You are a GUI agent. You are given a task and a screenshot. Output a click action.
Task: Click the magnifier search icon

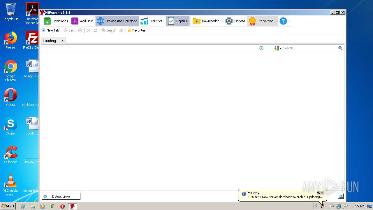point(340,48)
